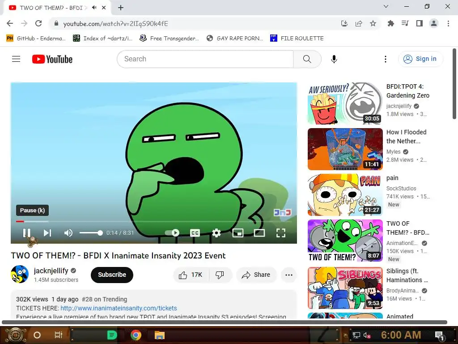Click the Sign in button
Image resolution: width=458 pixels, height=344 pixels.
(420, 59)
